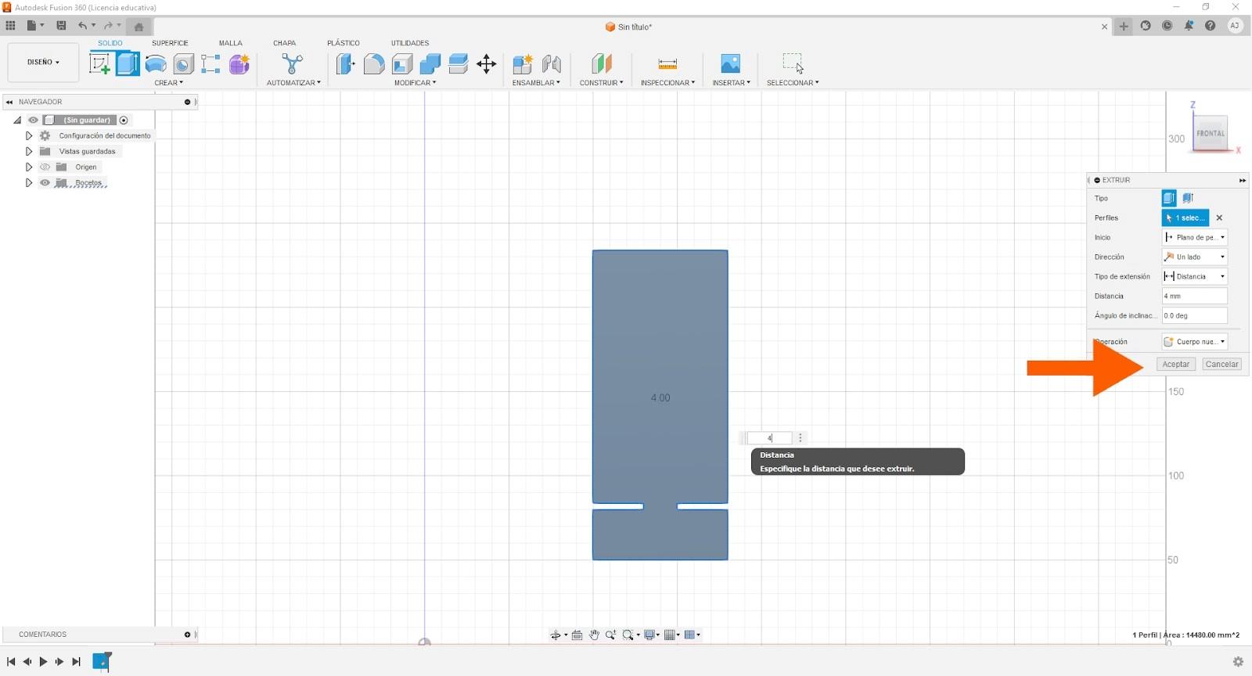1252x676 pixels.
Task: Choose the Revolve tool icon
Action: (156, 64)
